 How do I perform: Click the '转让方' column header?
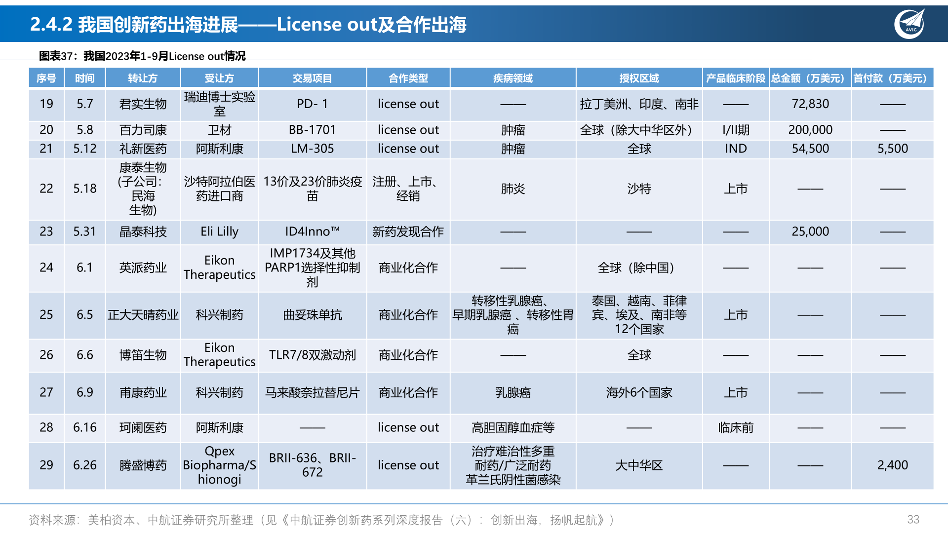(143, 78)
